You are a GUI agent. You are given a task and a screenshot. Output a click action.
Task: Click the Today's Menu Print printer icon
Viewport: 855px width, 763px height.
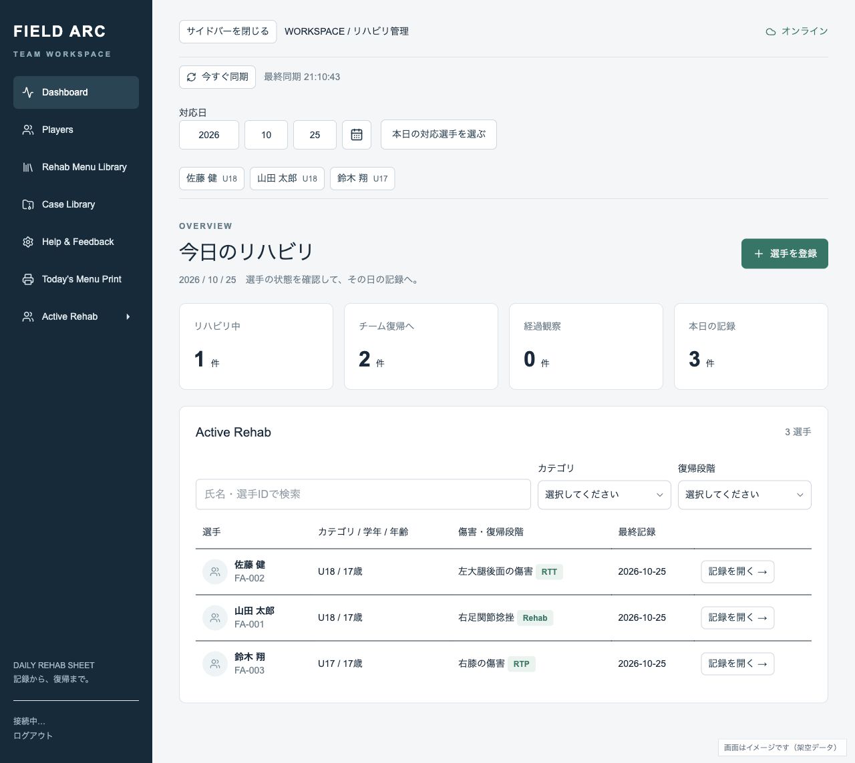pos(28,279)
